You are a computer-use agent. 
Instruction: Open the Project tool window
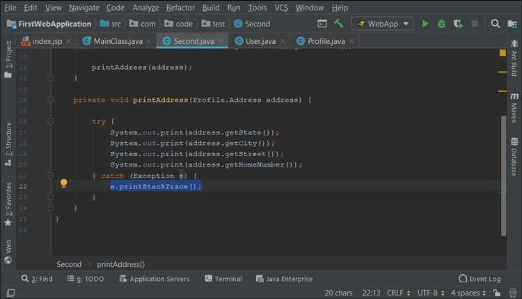[x=8, y=59]
